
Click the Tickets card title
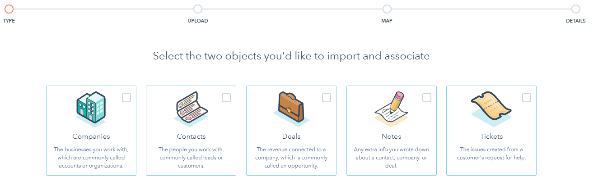491,136
